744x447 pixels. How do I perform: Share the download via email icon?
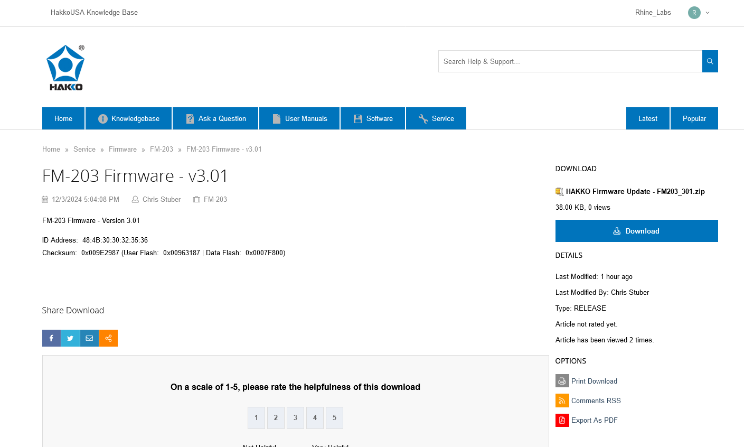[89, 338]
